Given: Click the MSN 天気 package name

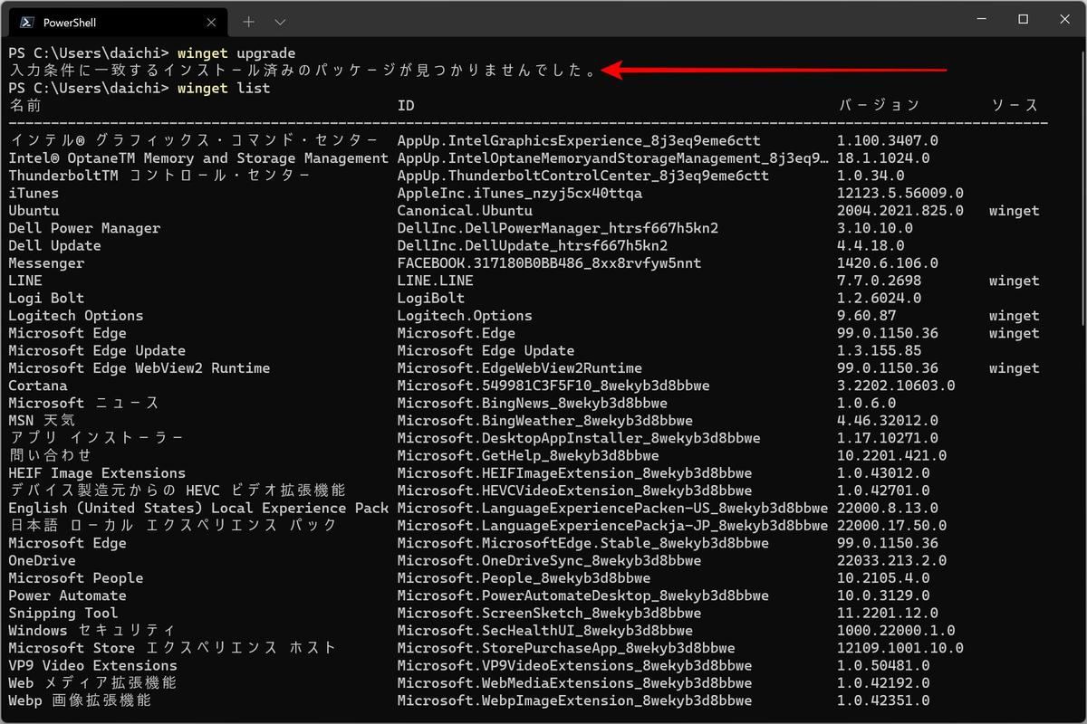Looking at the screenshot, I should pyautogui.click(x=42, y=421).
